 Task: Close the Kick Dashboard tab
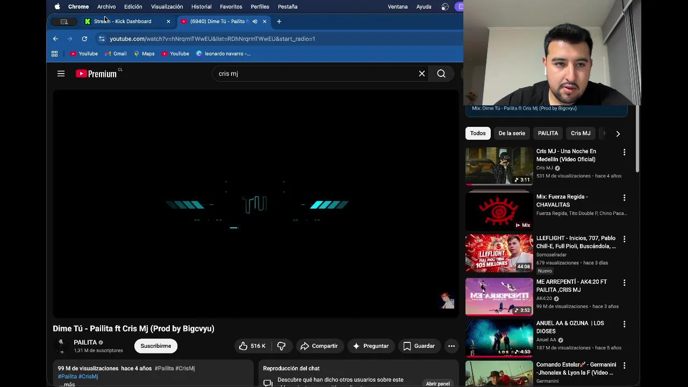coord(168,21)
